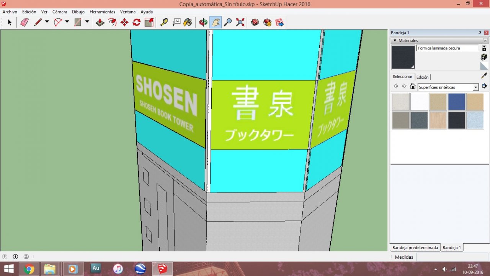Choose the Zoom magnifier tool
The height and width of the screenshot is (276, 490).
tap(228, 23)
